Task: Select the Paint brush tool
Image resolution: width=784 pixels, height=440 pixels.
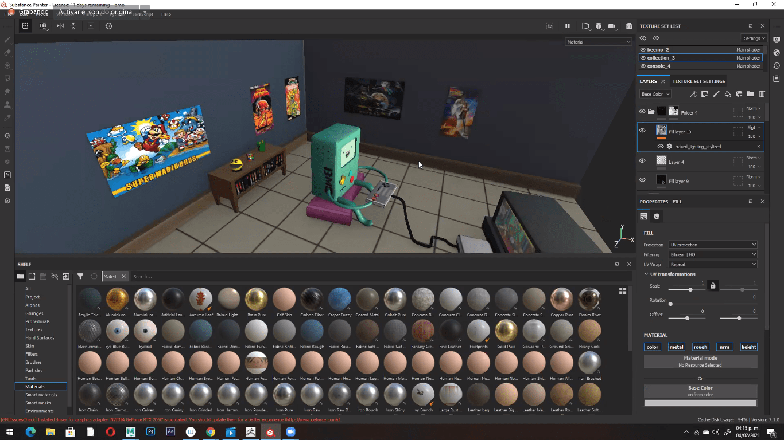Action: pyautogui.click(x=7, y=40)
